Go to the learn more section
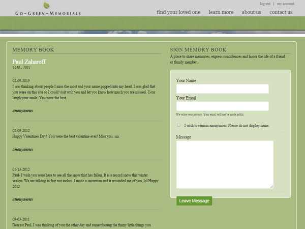The width and height of the screenshot is (305, 229). click(221, 12)
